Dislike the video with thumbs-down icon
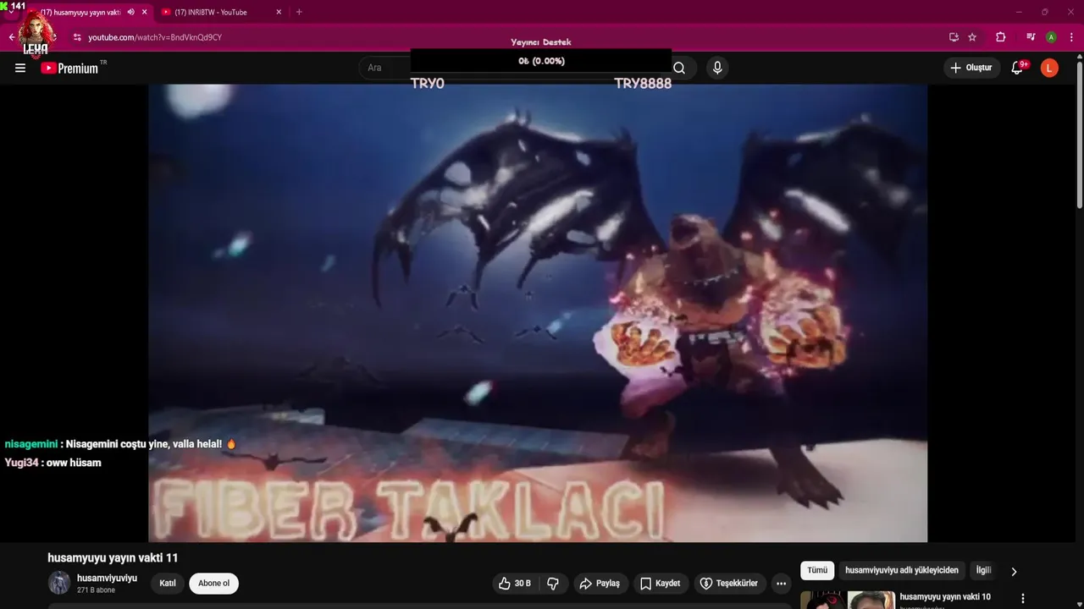 (x=553, y=583)
